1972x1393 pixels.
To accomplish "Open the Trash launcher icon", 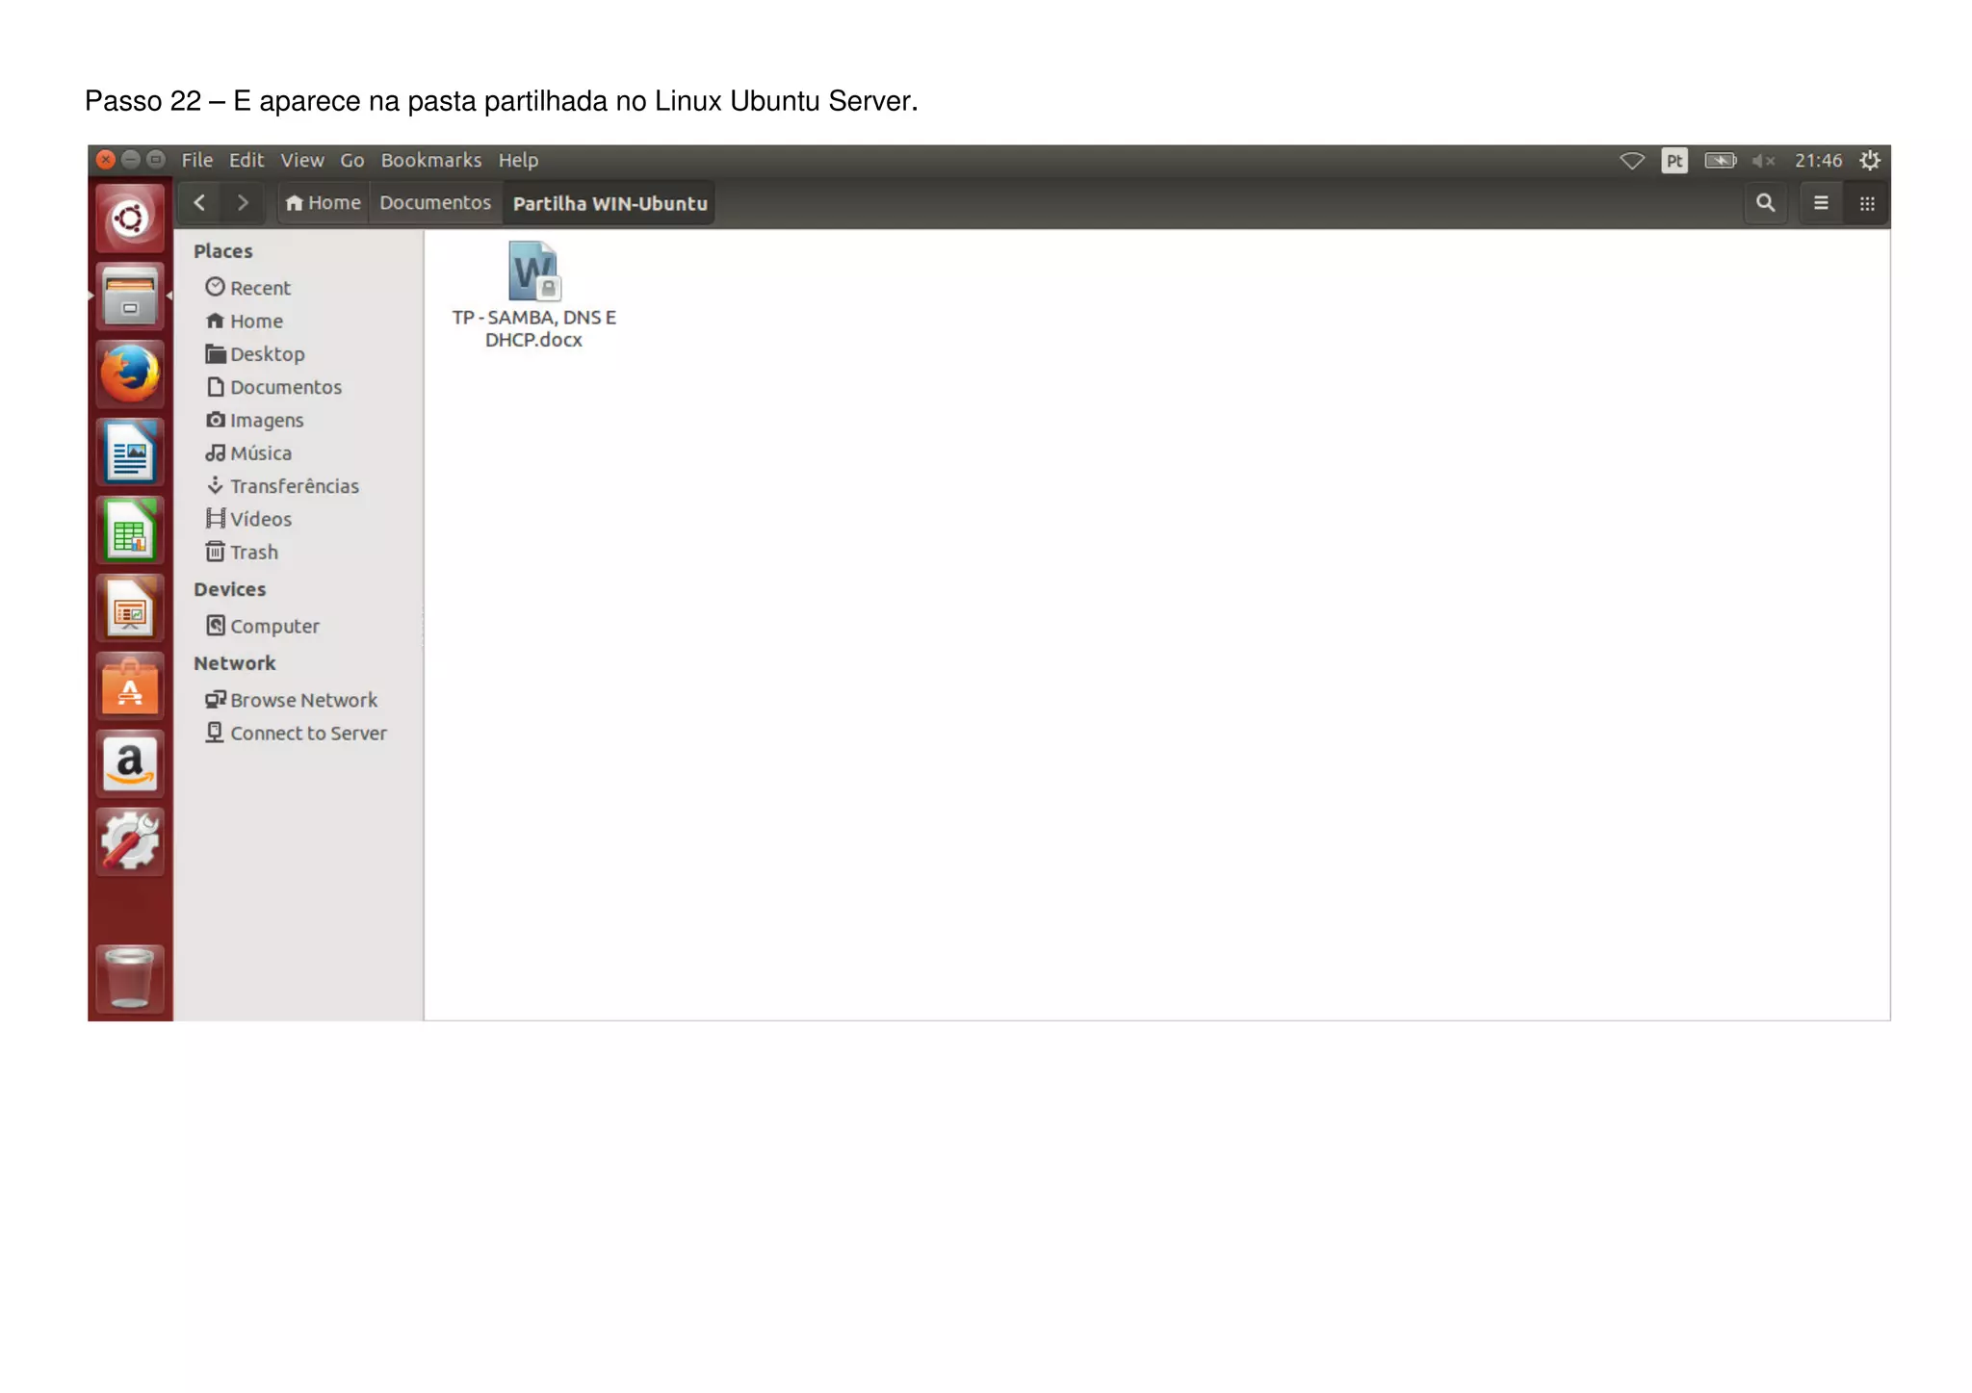I will pos(130,978).
